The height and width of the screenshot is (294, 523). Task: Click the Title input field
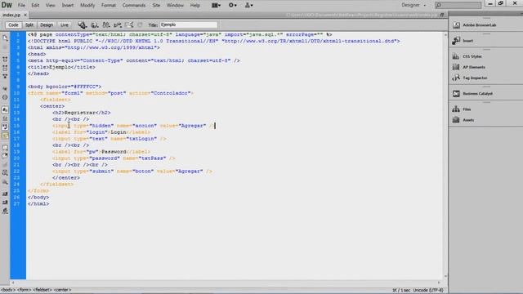pos(189,24)
